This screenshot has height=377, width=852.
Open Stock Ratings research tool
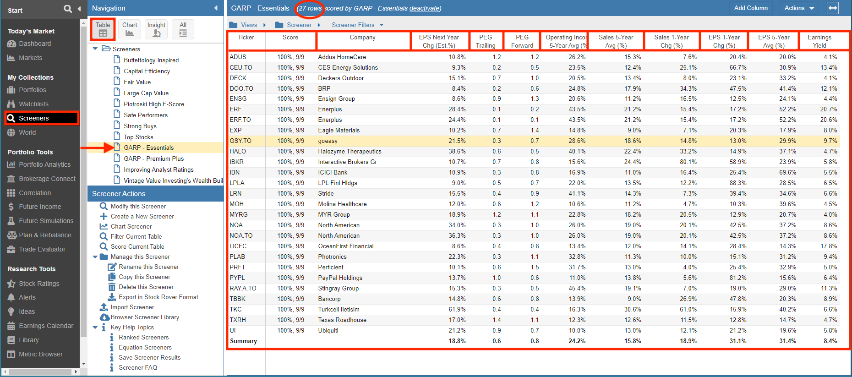pyautogui.click(x=33, y=284)
